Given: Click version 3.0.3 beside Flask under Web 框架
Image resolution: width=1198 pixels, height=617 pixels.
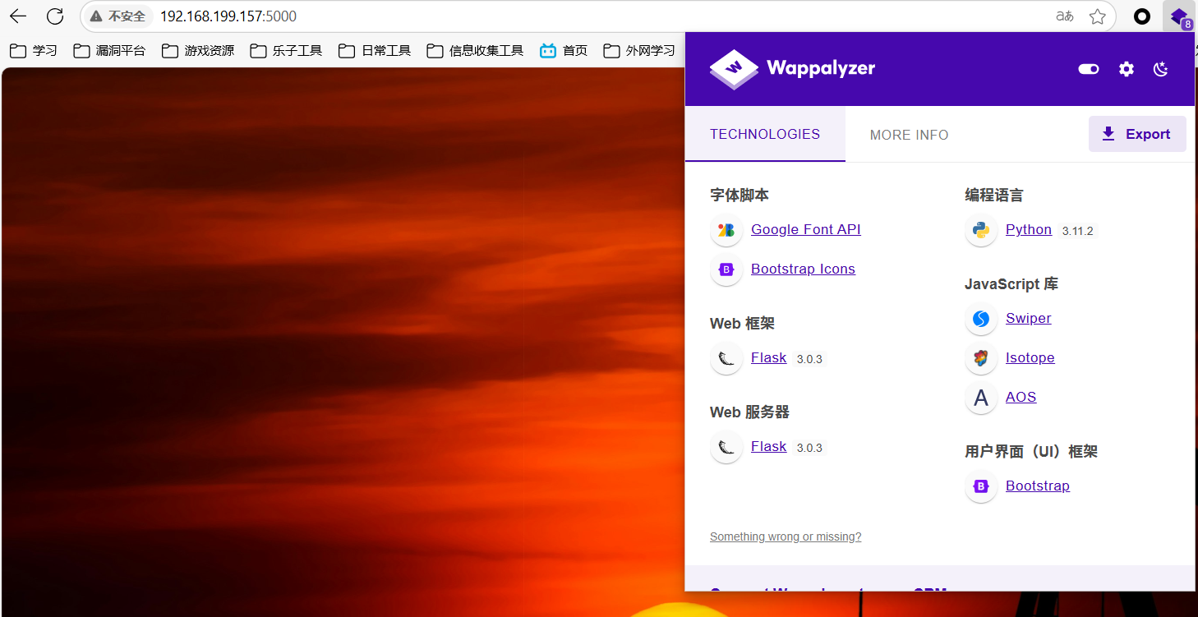Looking at the screenshot, I should [x=809, y=359].
